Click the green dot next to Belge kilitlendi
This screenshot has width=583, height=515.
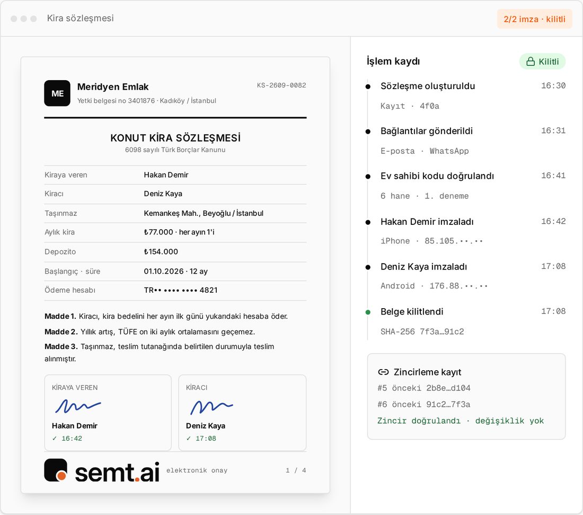tap(368, 312)
